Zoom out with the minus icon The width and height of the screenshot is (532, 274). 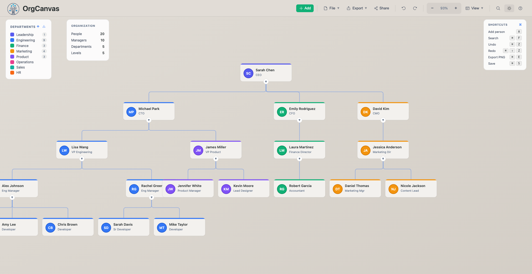coord(432,8)
